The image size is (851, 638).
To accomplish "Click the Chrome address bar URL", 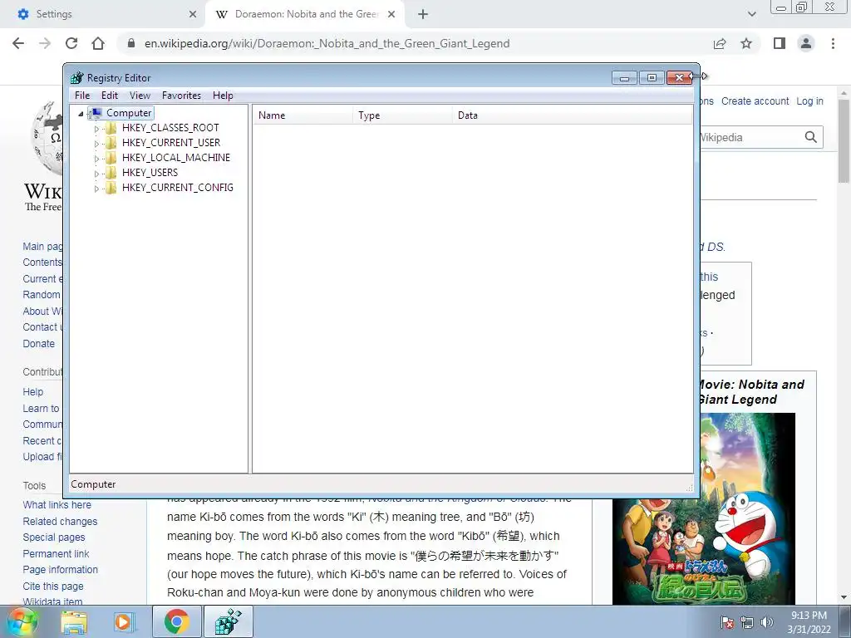I will (x=327, y=43).
